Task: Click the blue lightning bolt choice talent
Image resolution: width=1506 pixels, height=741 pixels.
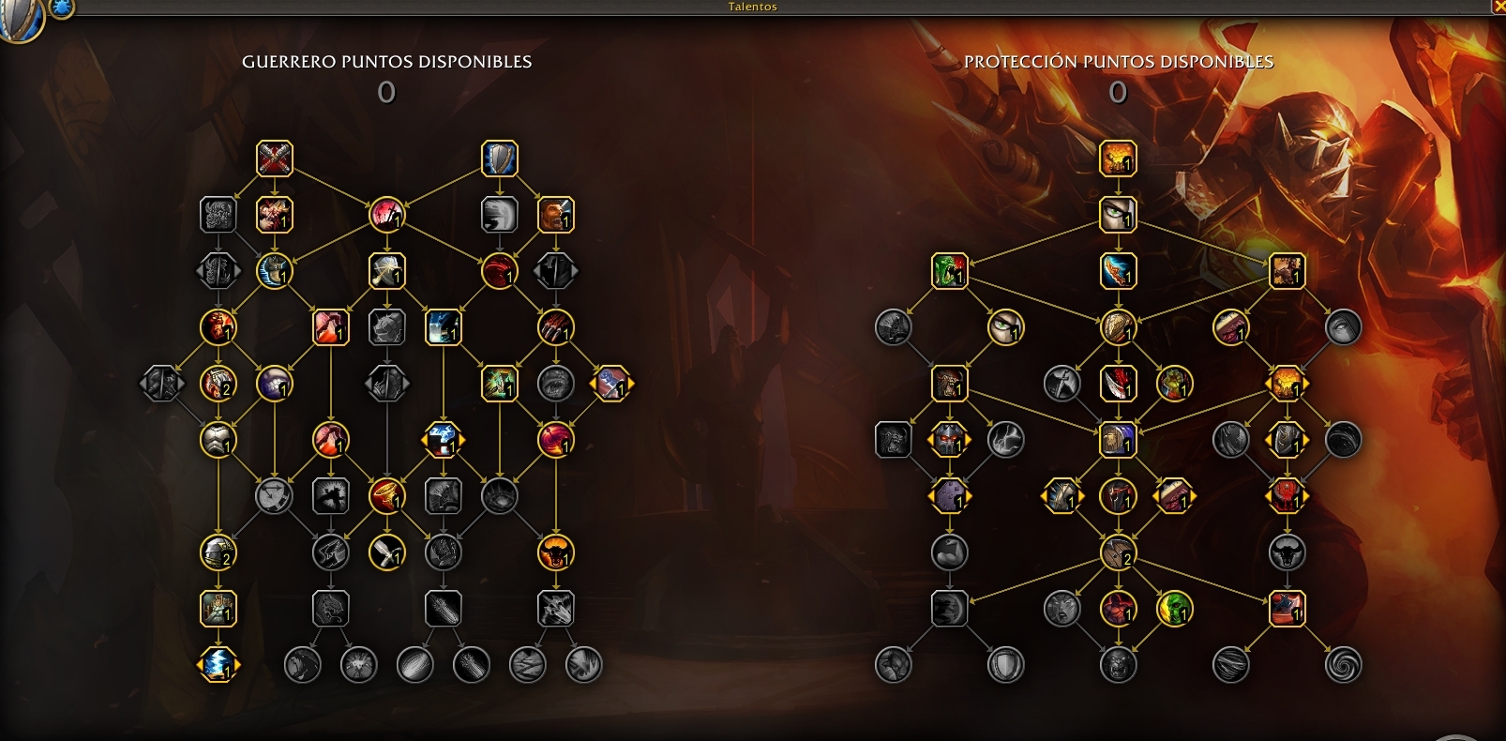Action: pos(218,665)
